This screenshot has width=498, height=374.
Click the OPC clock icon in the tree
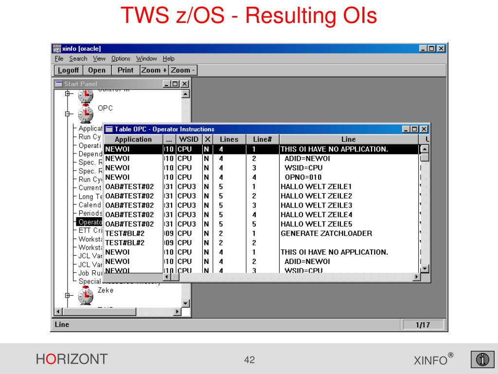click(86, 113)
